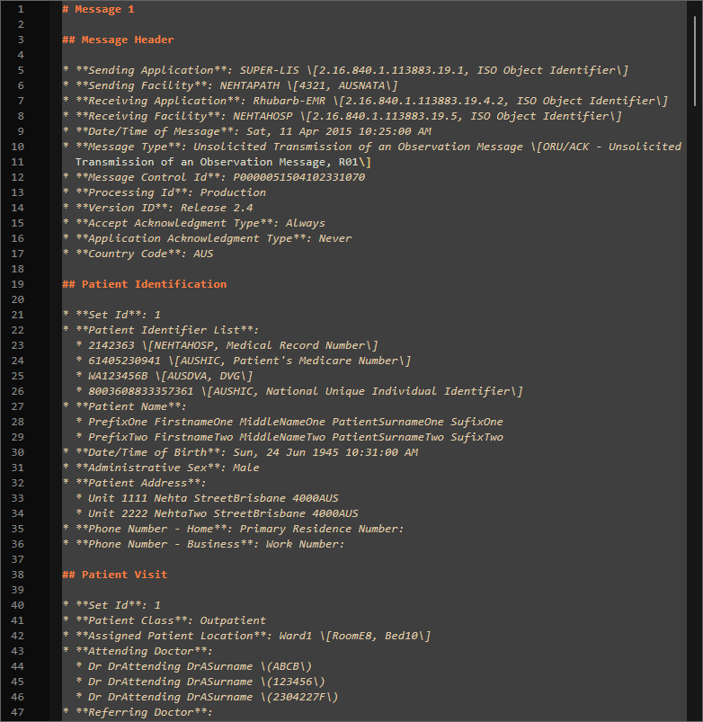The image size is (703, 722).
Task: Click the PrefixTwo FirstnameTwo name line
Action: click(x=289, y=437)
